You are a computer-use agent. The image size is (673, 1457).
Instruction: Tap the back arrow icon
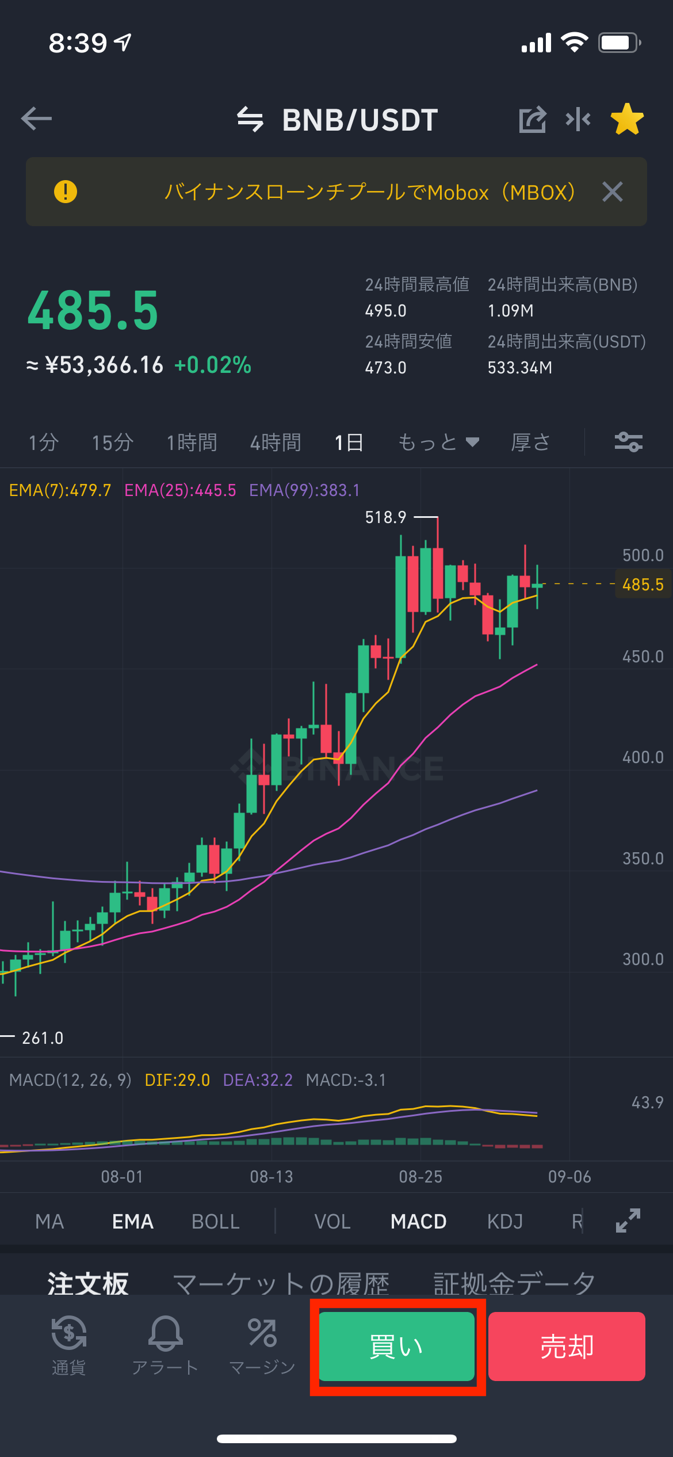coord(36,119)
